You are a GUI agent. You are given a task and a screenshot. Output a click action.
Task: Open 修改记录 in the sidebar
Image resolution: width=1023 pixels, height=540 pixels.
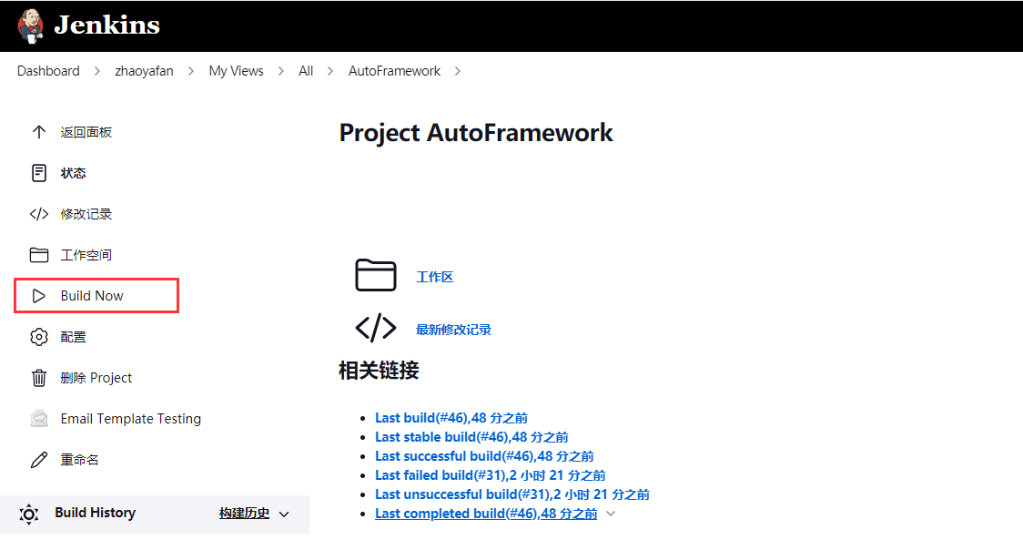pyautogui.click(x=86, y=214)
